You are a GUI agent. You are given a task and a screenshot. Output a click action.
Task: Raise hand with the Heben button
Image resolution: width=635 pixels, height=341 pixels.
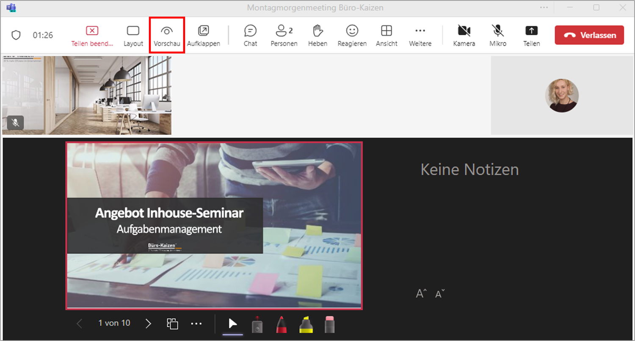point(317,35)
